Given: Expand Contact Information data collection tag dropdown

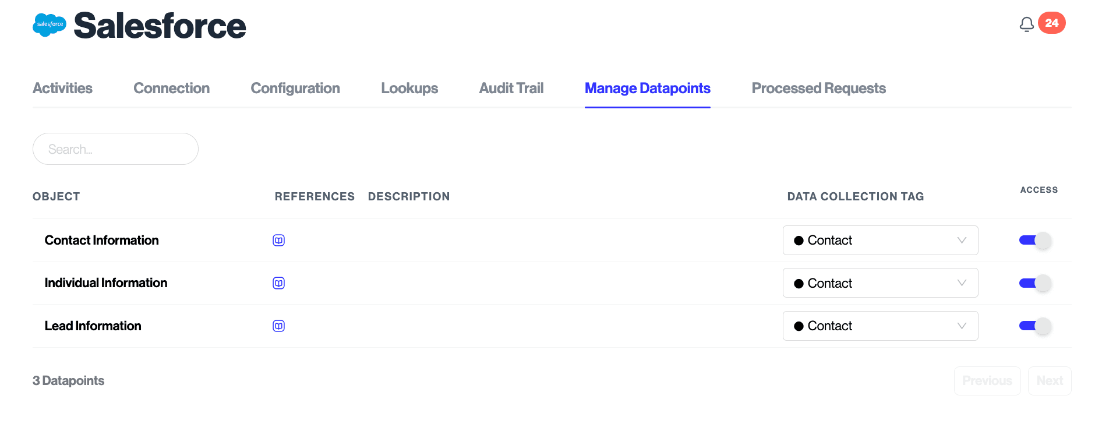Looking at the screenshot, I should click(880, 241).
